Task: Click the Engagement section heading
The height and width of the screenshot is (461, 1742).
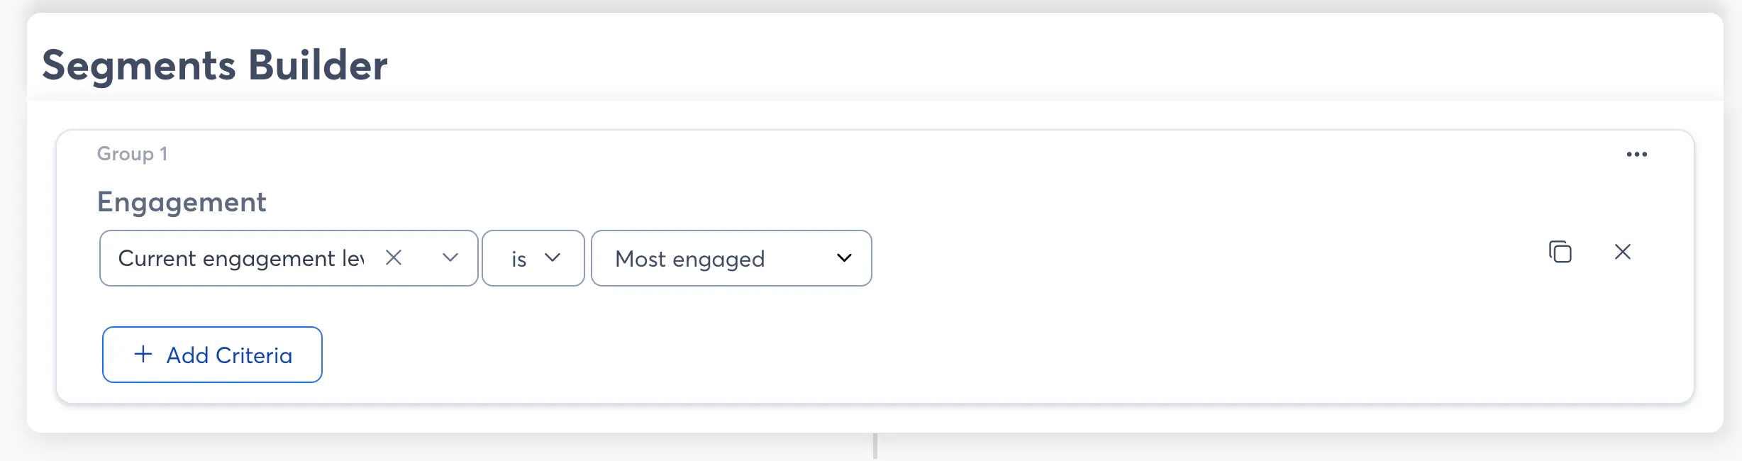Action: pyautogui.click(x=182, y=202)
